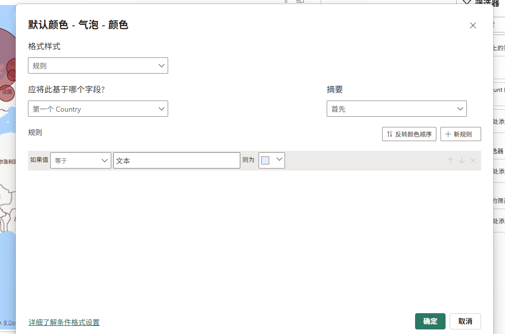Click the 摘要 label text
This screenshot has height=334, width=505.
(335, 89)
